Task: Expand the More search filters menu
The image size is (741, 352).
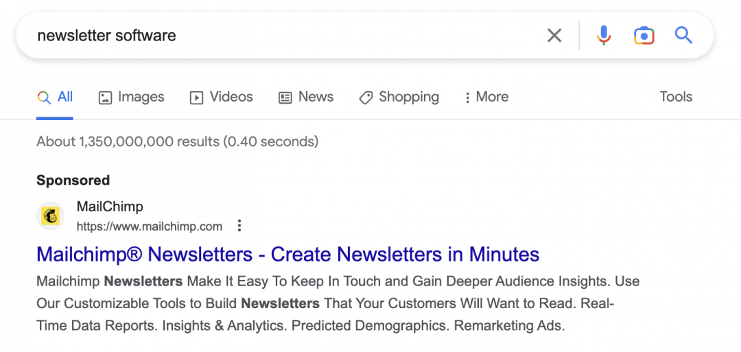Action: pyautogui.click(x=486, y=97)
